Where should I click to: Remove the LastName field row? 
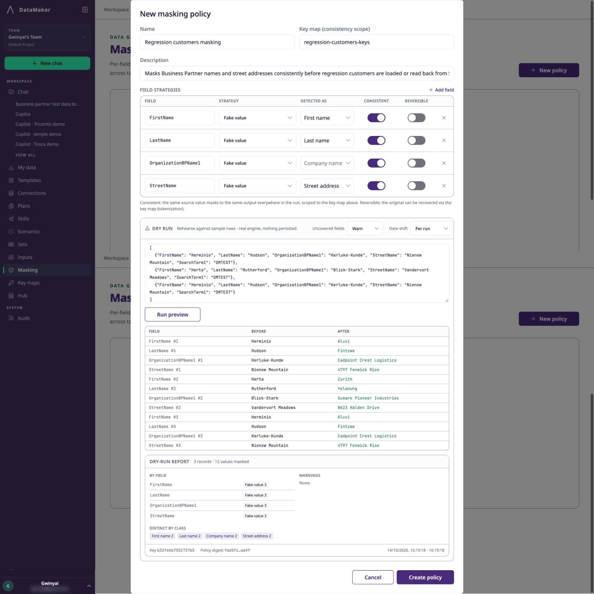(444, 140)
